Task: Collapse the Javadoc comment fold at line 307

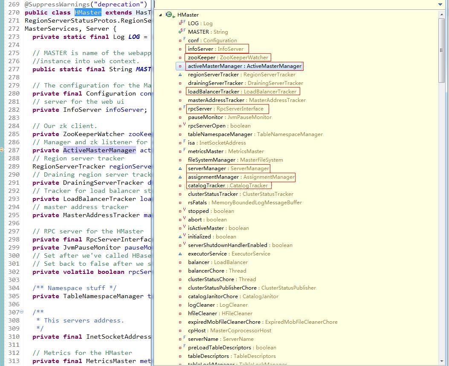Action: click(21, 312)
